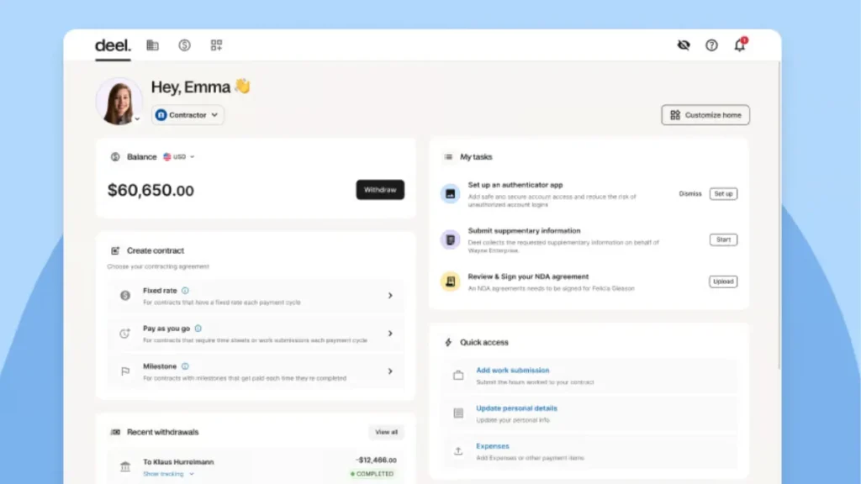Click Emma's profile avatar
Screen dimensions: 861x484
tap(118, 101)
